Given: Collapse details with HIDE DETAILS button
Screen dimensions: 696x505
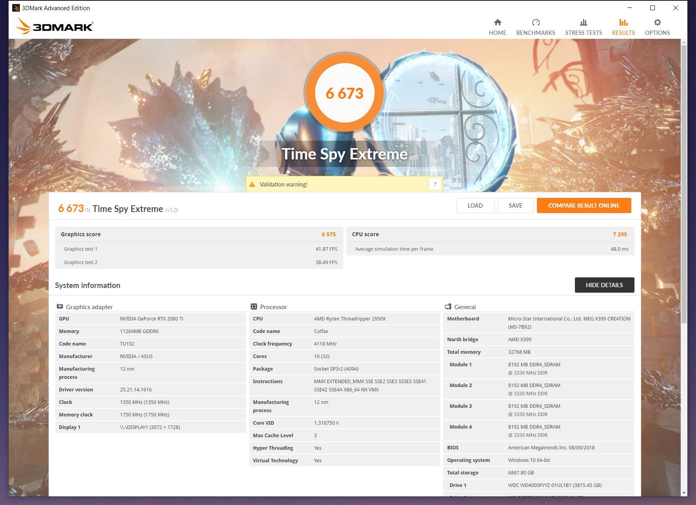Looking at the screenshot, I should point(604,285).
